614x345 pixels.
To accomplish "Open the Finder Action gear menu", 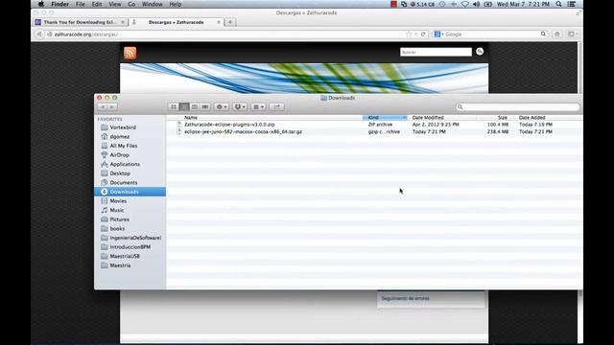I will coord(222,106).
